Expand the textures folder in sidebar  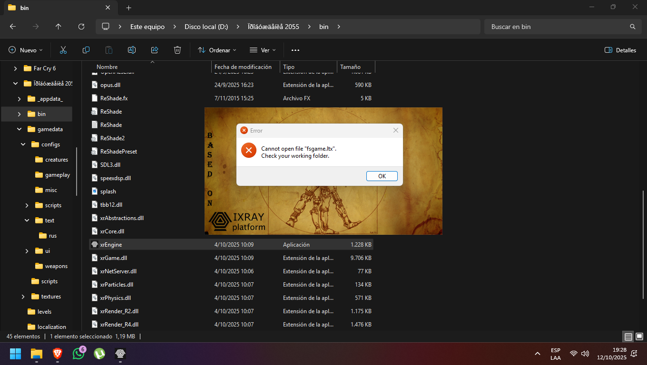coord(23,297)
